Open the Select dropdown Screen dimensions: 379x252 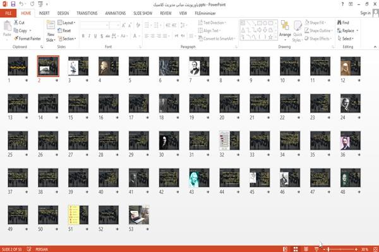tap(346, 39)
